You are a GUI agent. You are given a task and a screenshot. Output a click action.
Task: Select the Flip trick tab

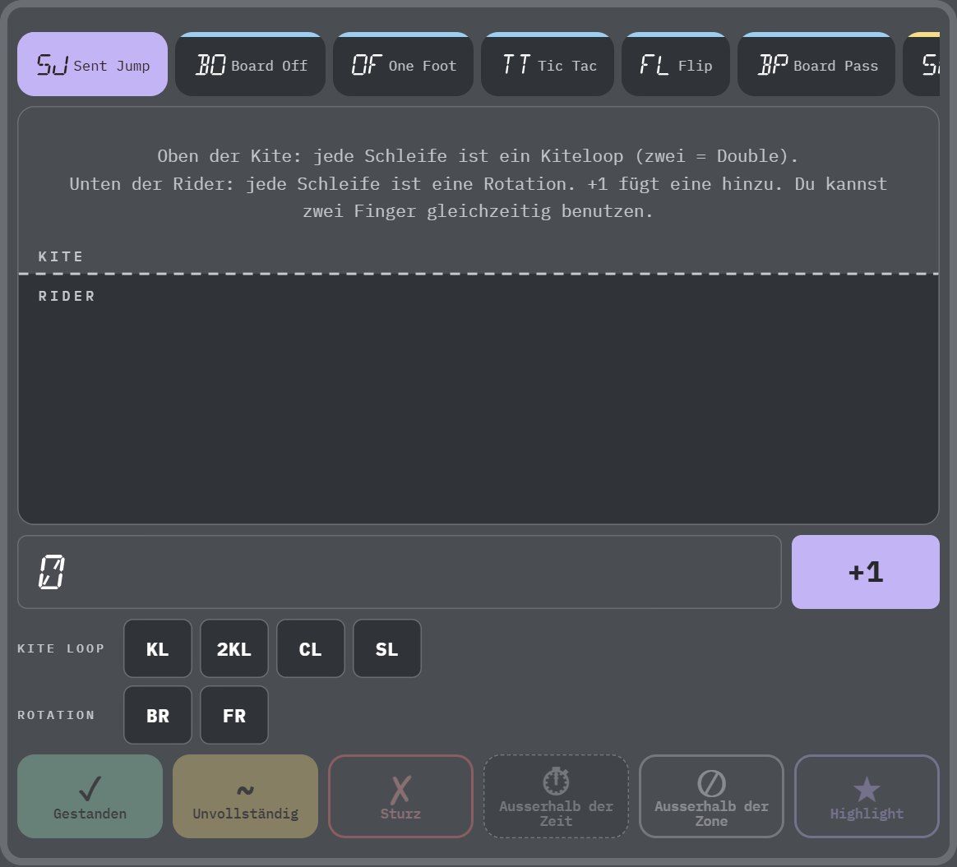(x=676, y=64)
